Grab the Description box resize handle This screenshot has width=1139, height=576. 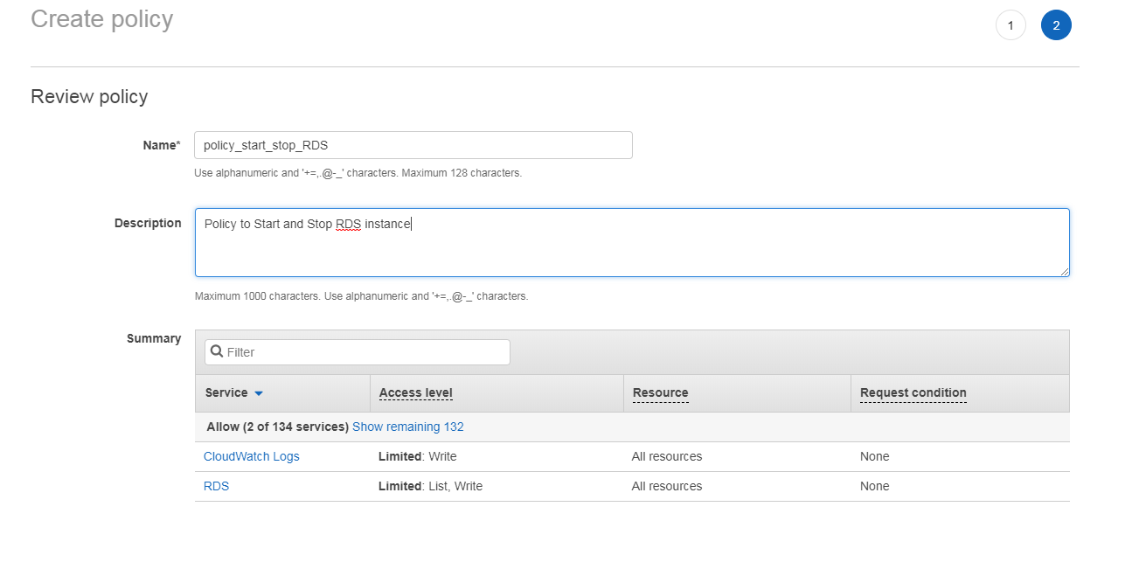(x=1064, y=271)
